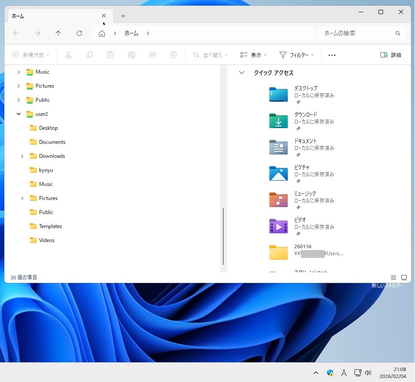Toggle the 詳細 details pane
415x382 pixels.
pyautogui.click(x=390, y=55)
